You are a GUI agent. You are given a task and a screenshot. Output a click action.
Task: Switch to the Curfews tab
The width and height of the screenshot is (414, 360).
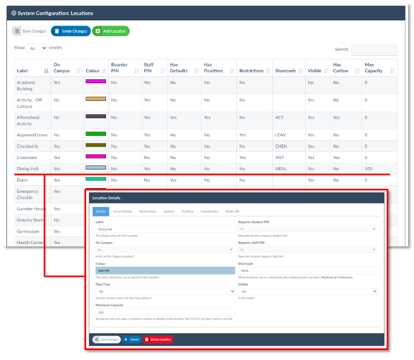[x=187, y=211]
